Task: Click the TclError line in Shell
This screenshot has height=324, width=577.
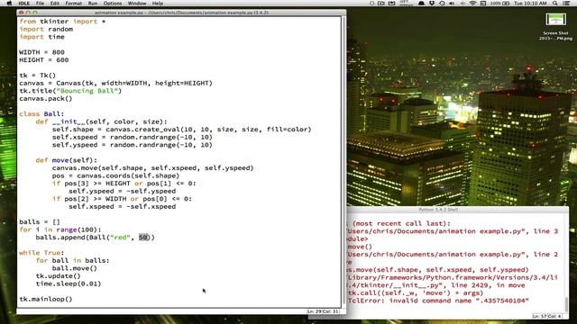Action: click(x=438, y=301)
